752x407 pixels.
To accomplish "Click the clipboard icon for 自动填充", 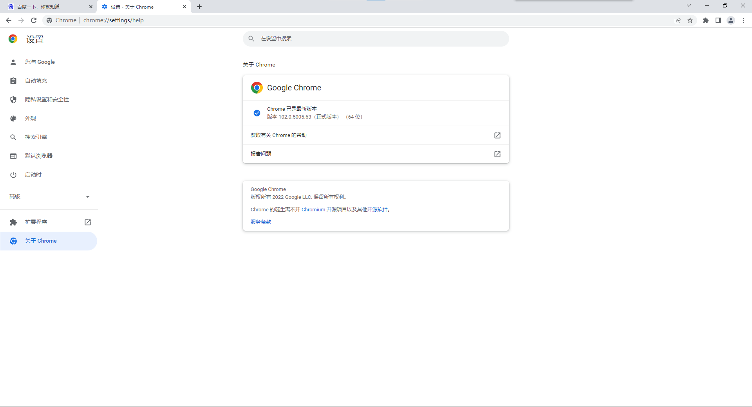I will click(x=13, y=81).
